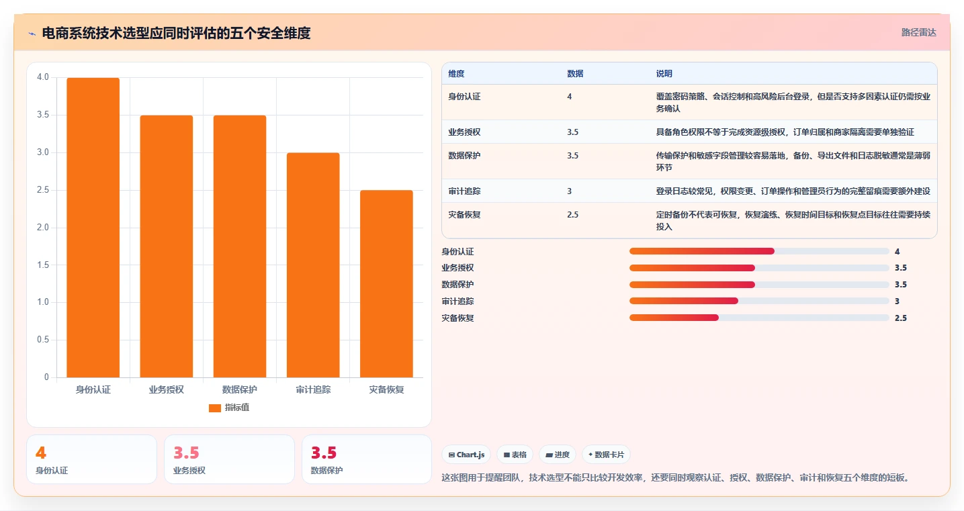Image resolution: width=964 pixels, height=511 pixels.
Task: Click the 路径雷达 label in header
Action: [918, 32]
